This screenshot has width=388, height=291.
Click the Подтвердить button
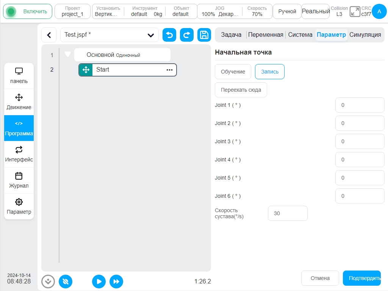362,278
